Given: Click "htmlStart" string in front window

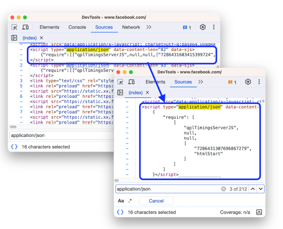Looking at the screenshot, I should pyautogui.click(x=209, y=153).
